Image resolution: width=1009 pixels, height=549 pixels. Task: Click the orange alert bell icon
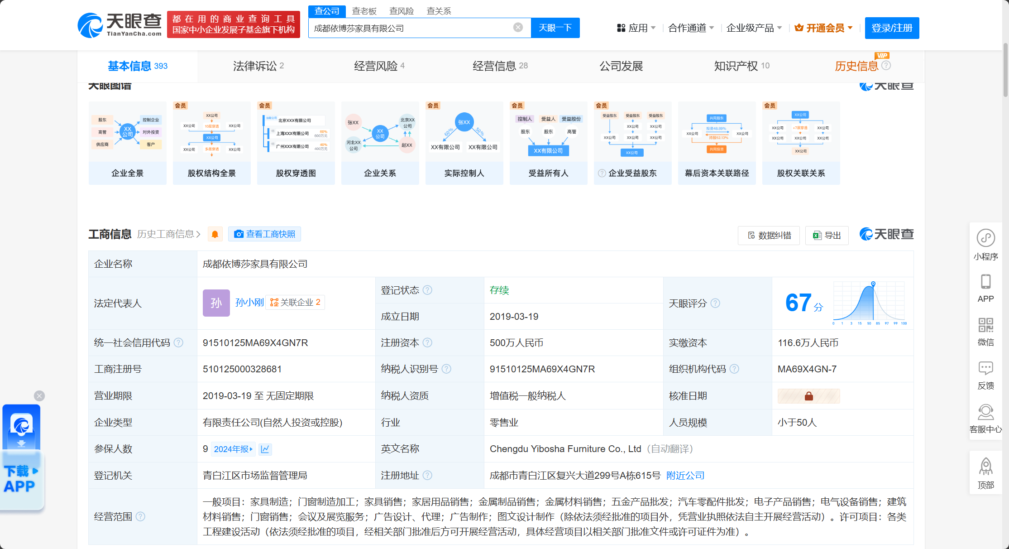coord(215,234)
